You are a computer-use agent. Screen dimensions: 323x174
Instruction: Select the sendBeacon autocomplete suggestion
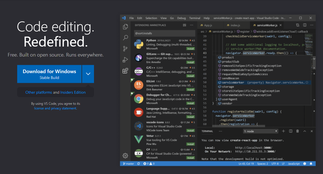point(264,78)
